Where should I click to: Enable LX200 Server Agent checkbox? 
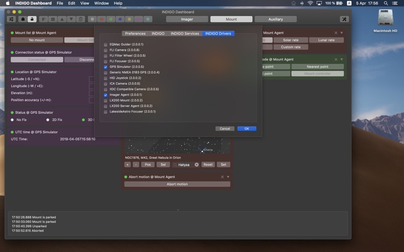click(106, 106)
